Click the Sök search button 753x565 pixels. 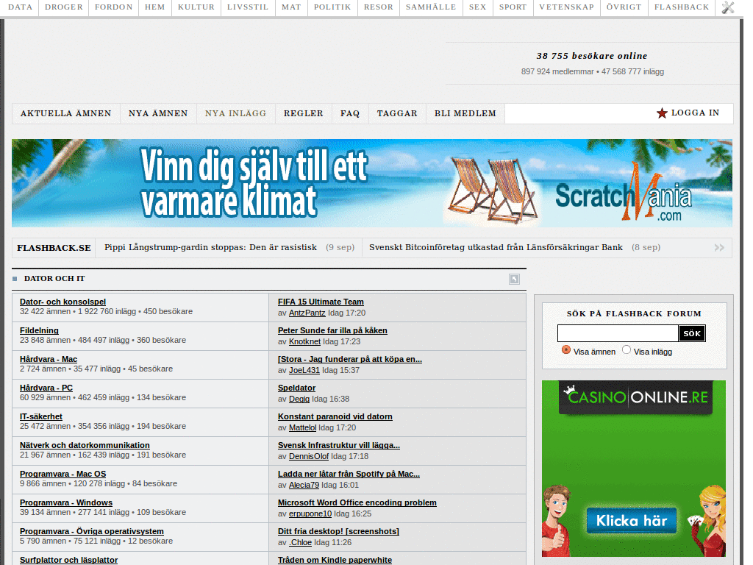(691, 333)
